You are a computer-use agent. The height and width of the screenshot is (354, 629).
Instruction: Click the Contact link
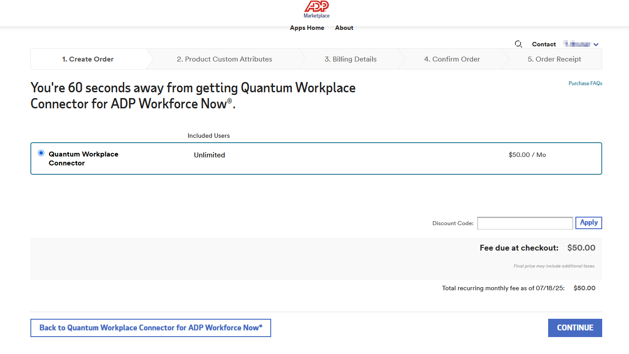[x=544, y=44]
